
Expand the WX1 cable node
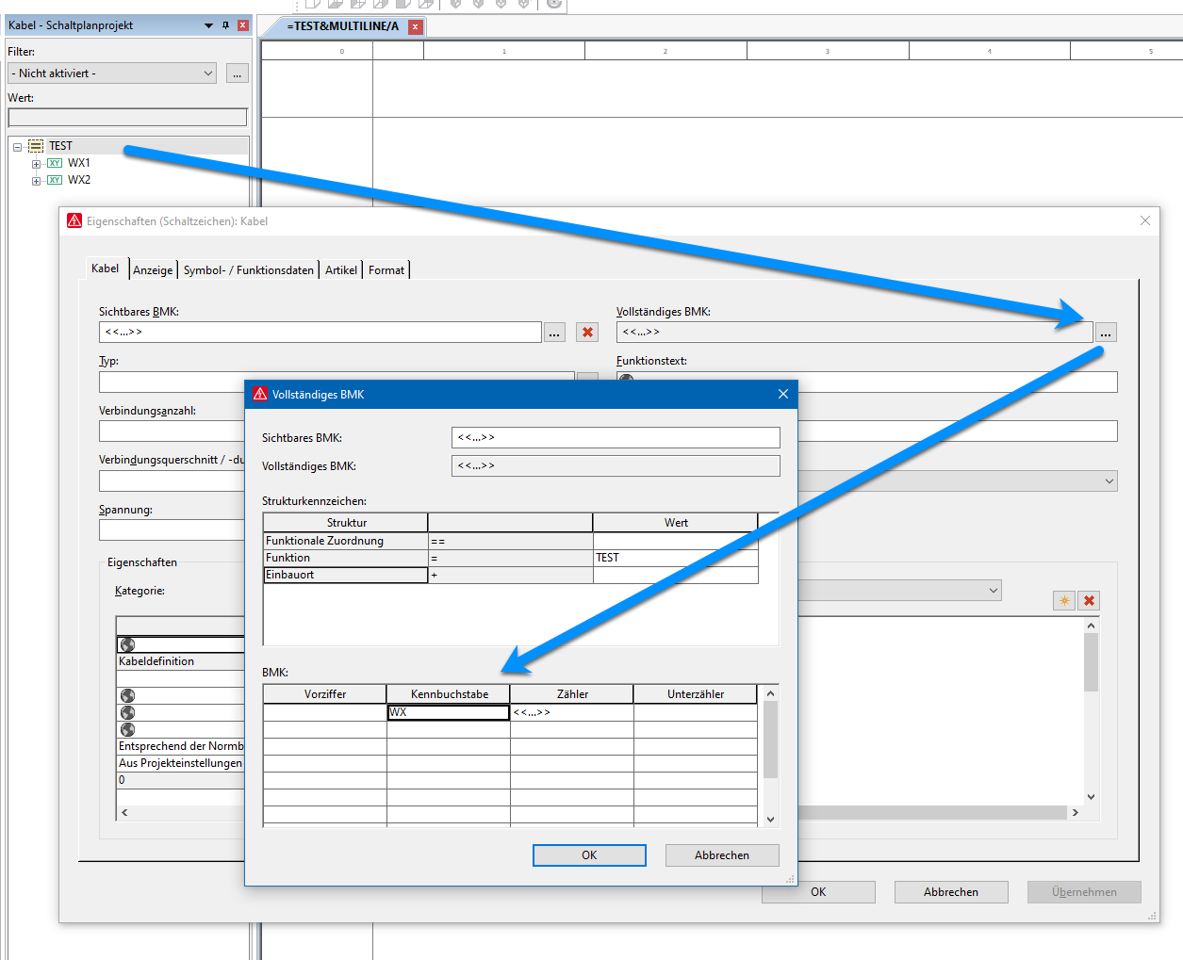pos(36,164)
